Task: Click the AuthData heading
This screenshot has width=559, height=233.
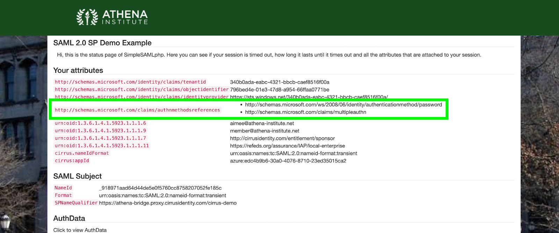Action: tap(69, 218)
